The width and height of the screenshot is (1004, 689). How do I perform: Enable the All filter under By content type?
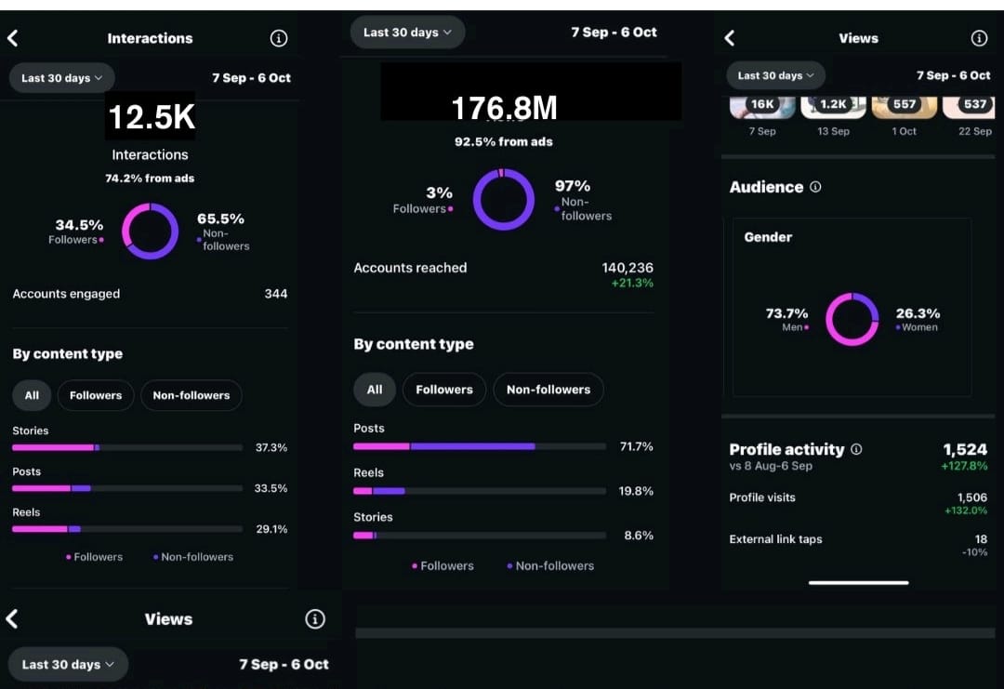tap(31, 395)
